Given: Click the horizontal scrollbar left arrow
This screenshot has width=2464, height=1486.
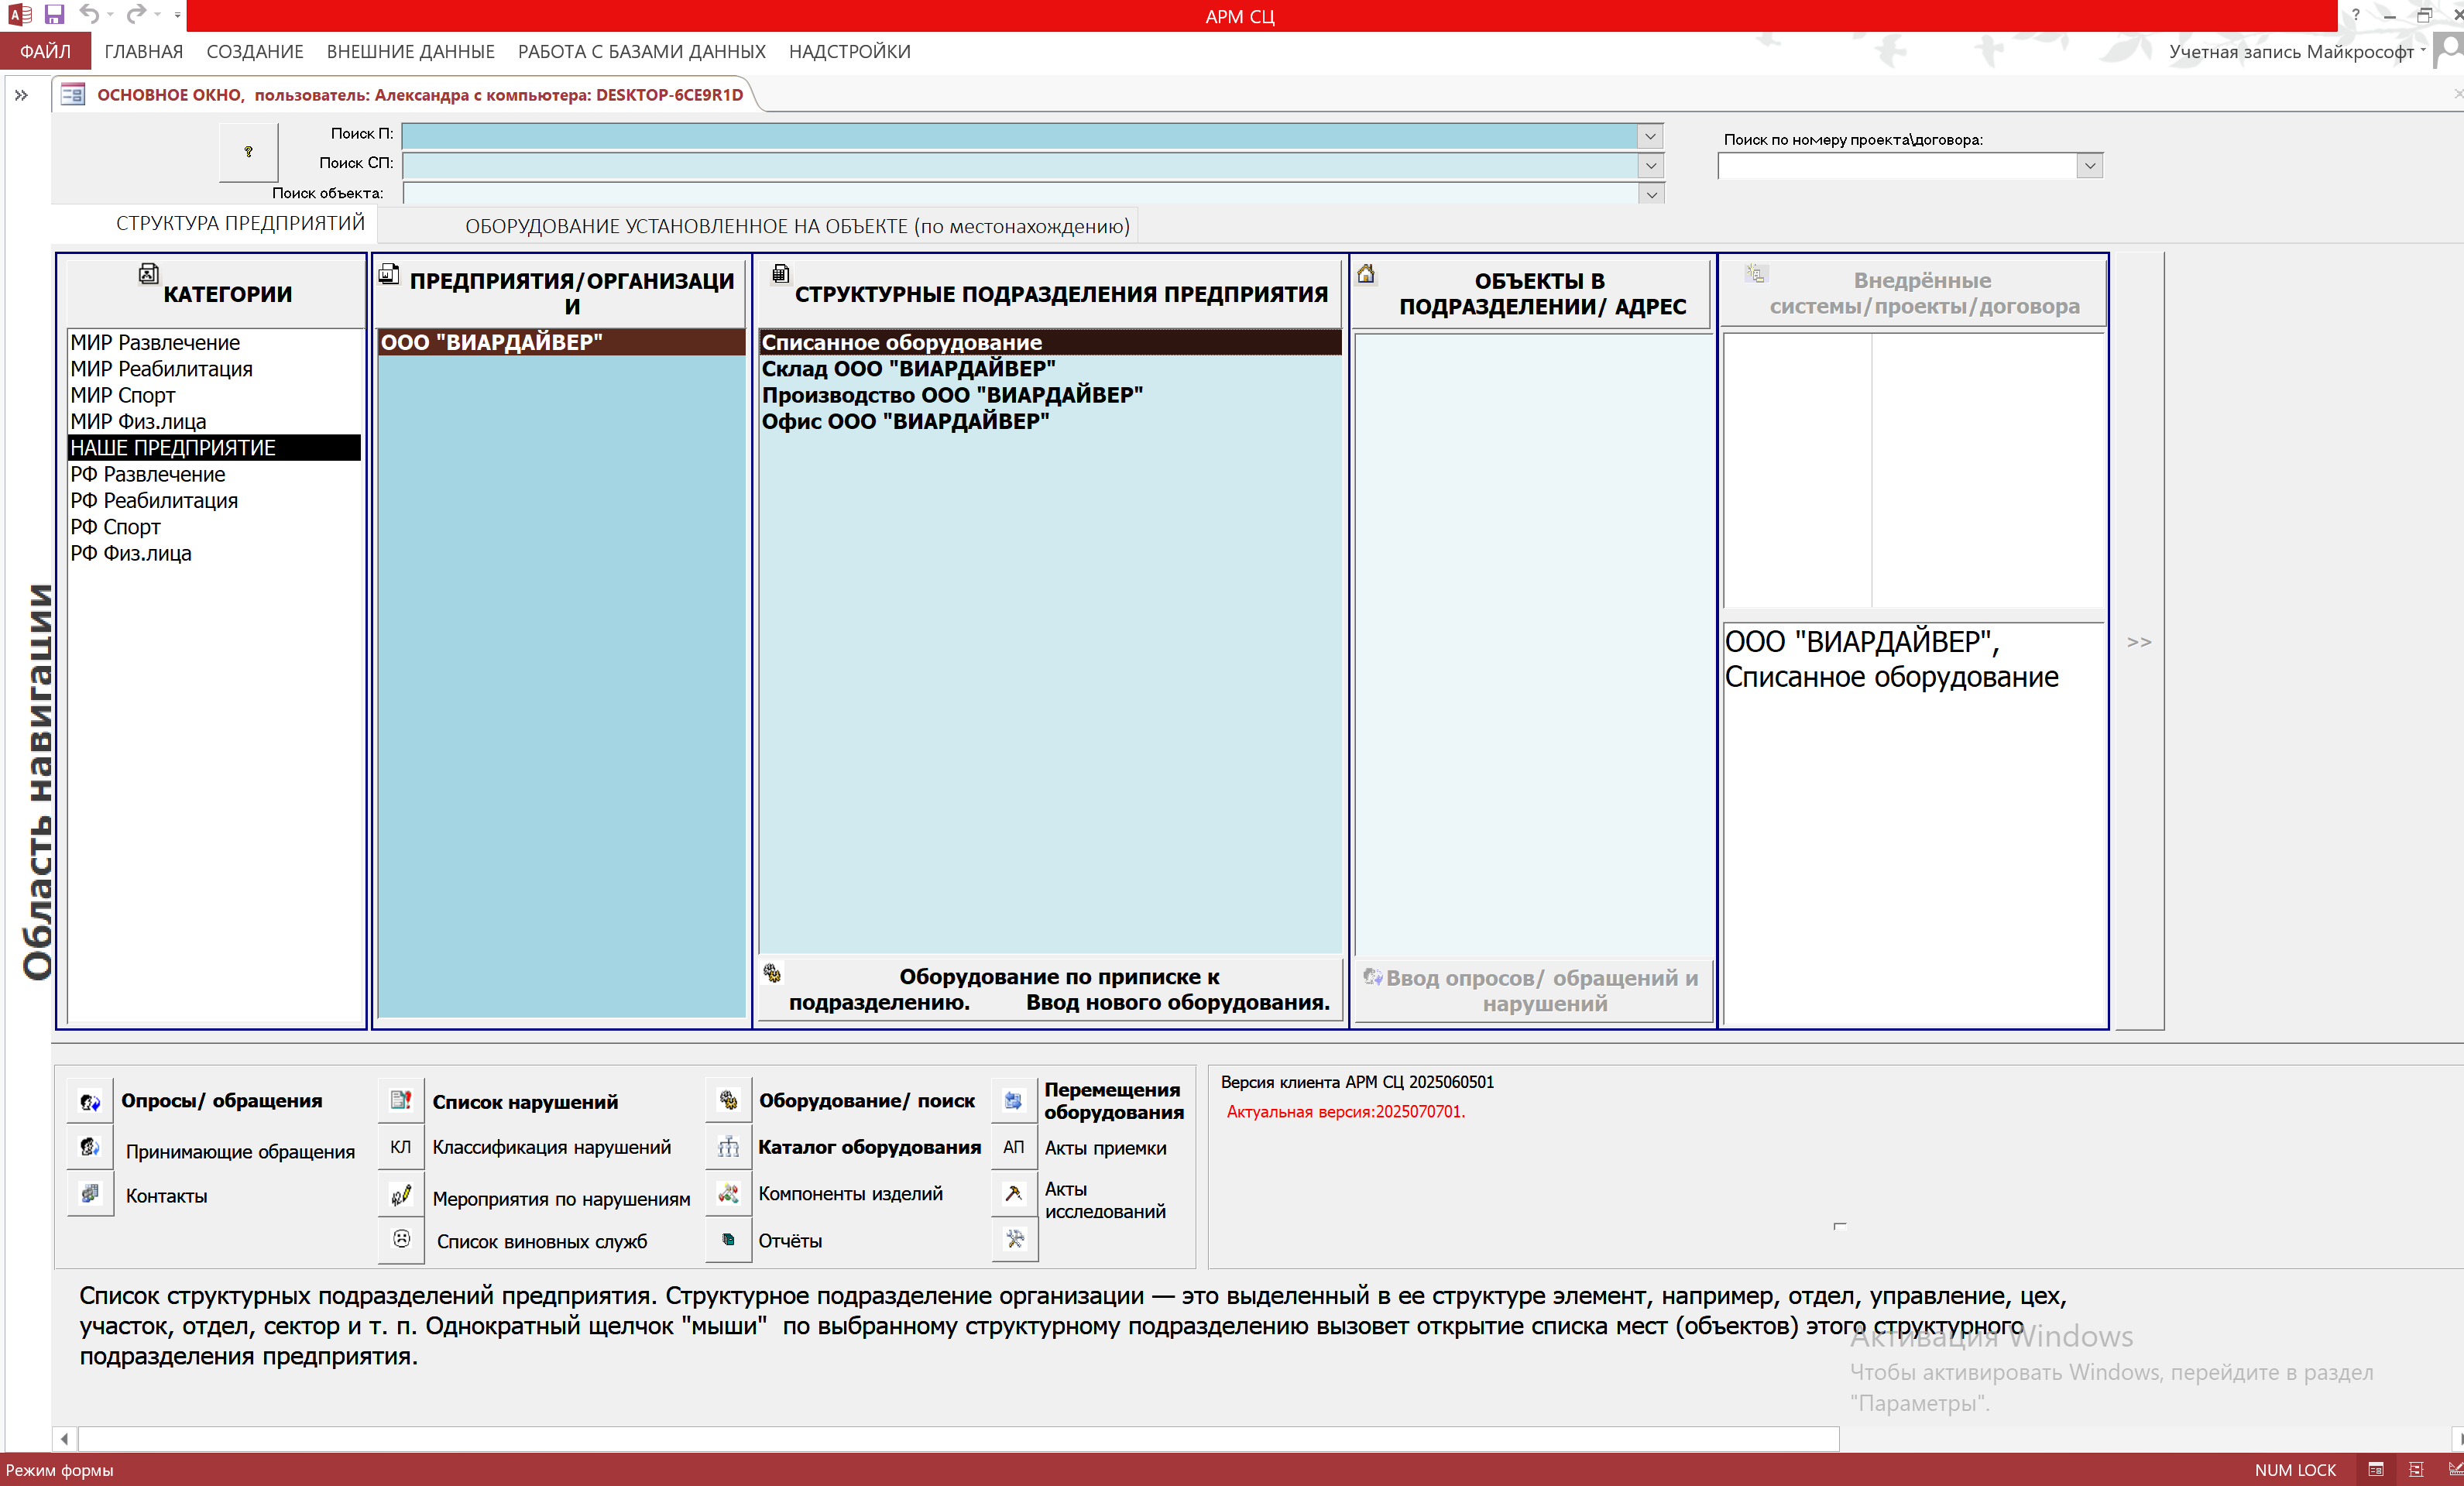Looking at the screenshot, I should 65,1439.
